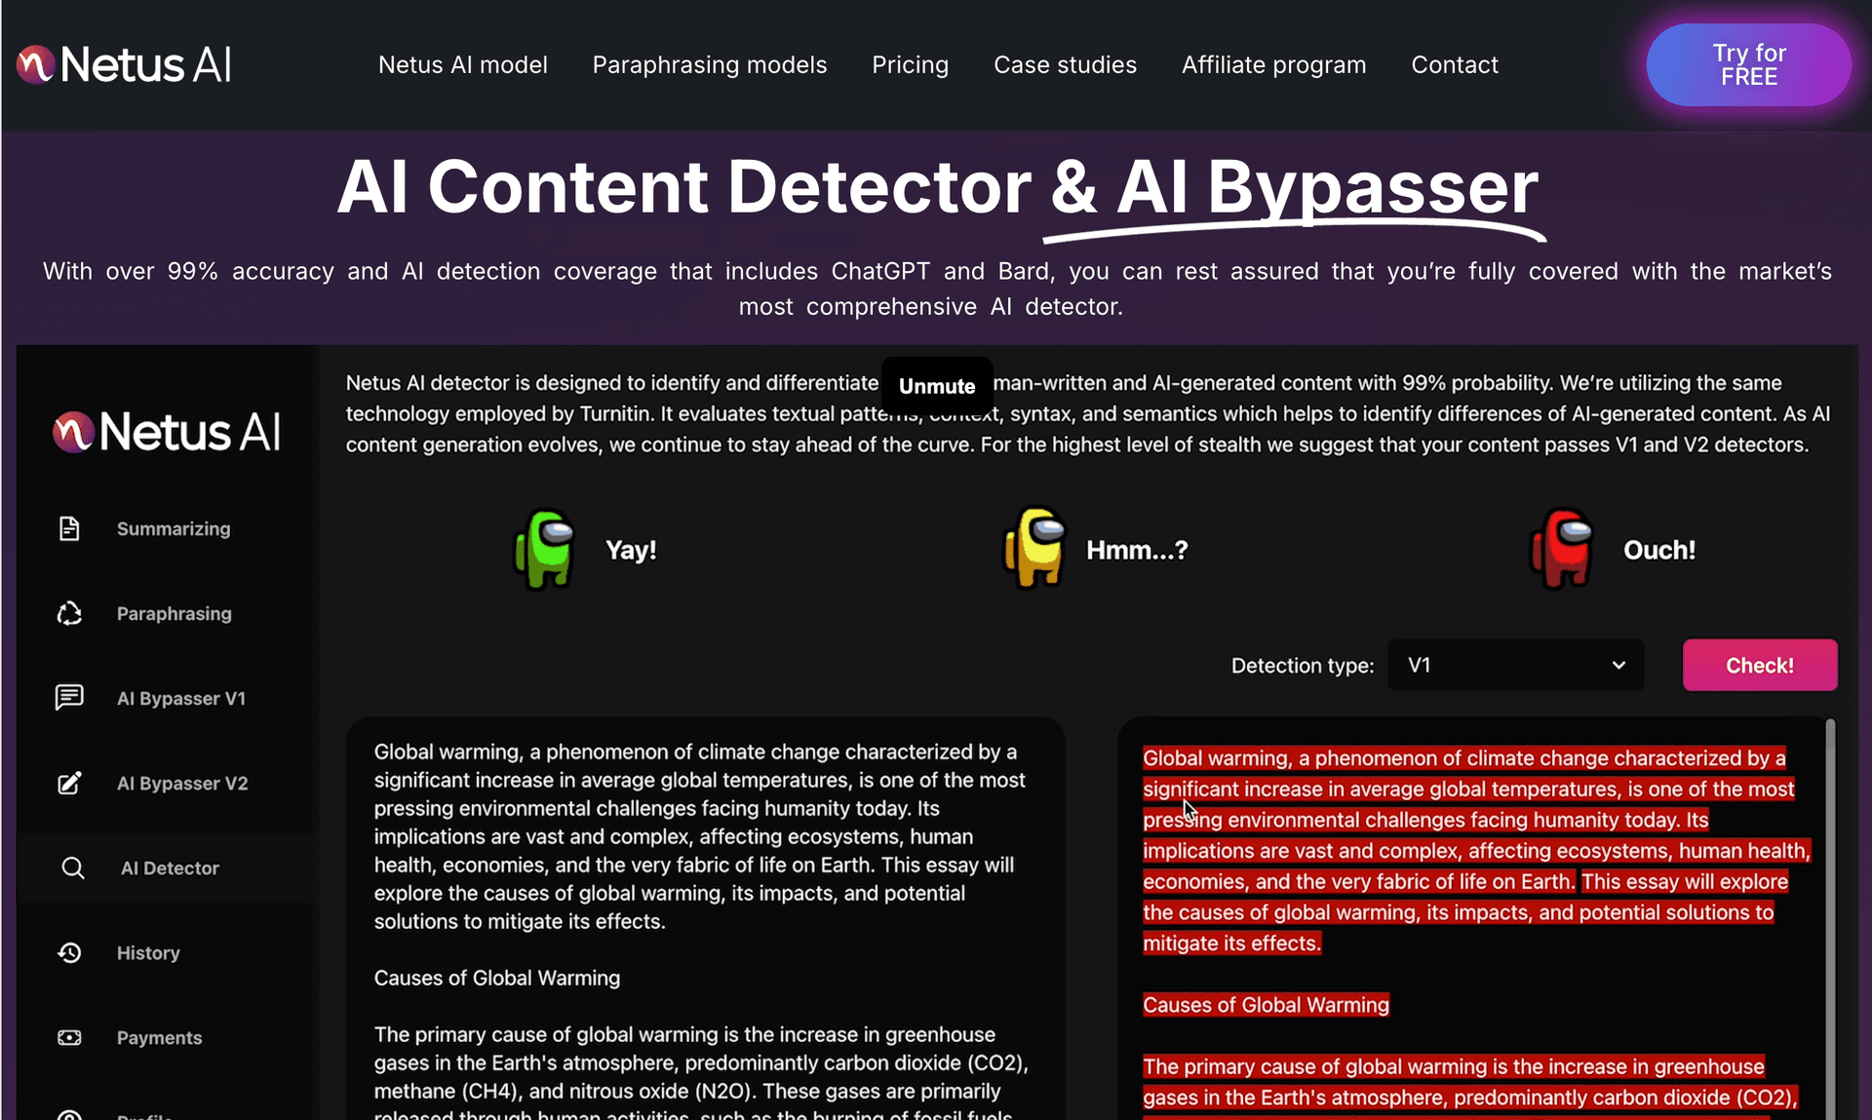Click the Pricing navigation menu item
Viewport: 1872px width, 1120px height.
point(910,64)
